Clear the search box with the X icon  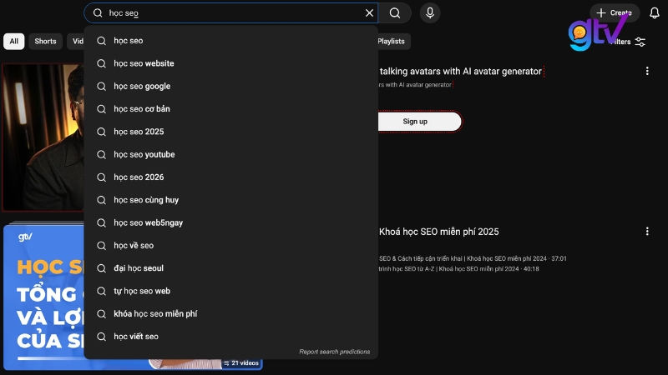tap(369, 13)
